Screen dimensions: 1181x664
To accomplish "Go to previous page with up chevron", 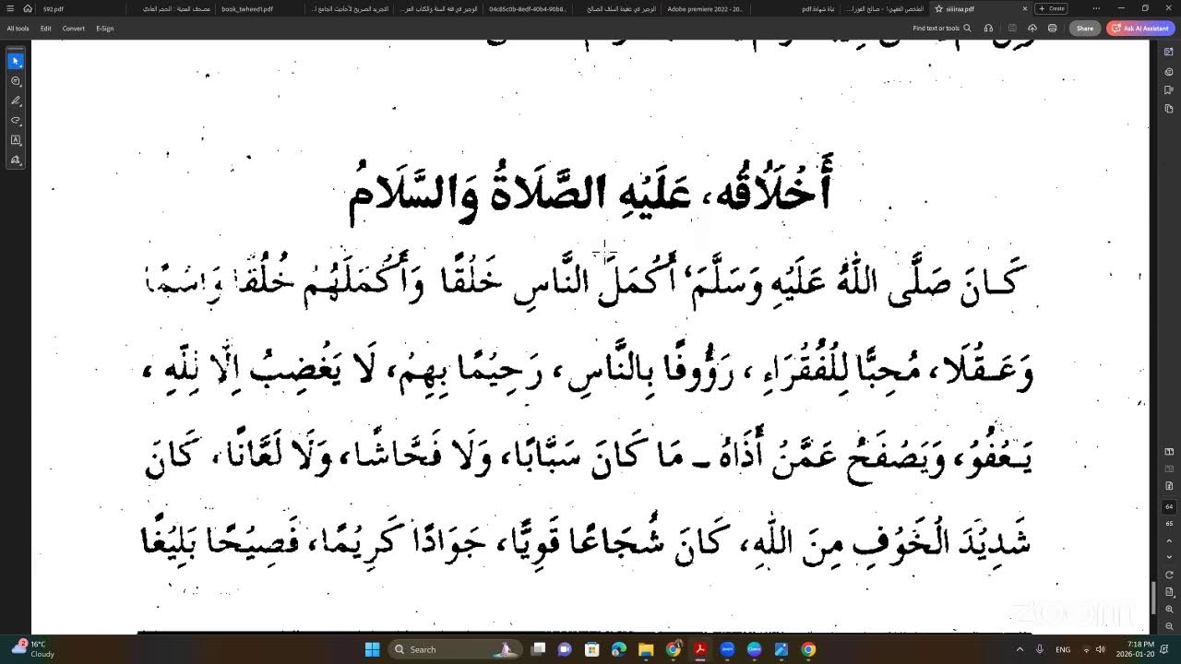I will point(1169,539).
